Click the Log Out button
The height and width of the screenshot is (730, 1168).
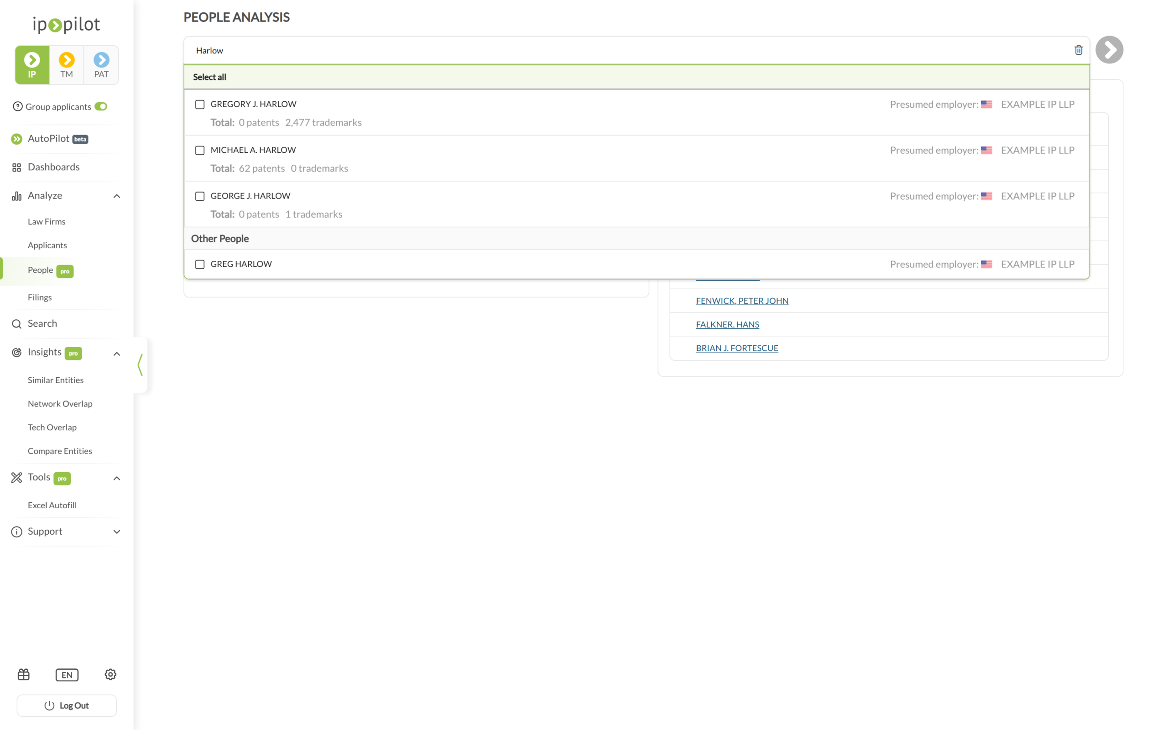pyautogui.click(x=67, y=705)
